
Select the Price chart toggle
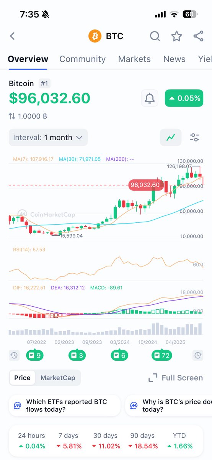tap(22, 378)
